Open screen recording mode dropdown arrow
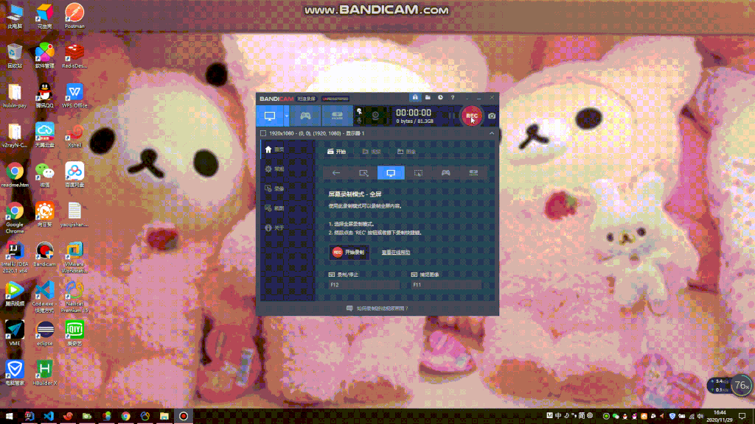Viewport: 755px width, 424px height. [x=287, y=116]
